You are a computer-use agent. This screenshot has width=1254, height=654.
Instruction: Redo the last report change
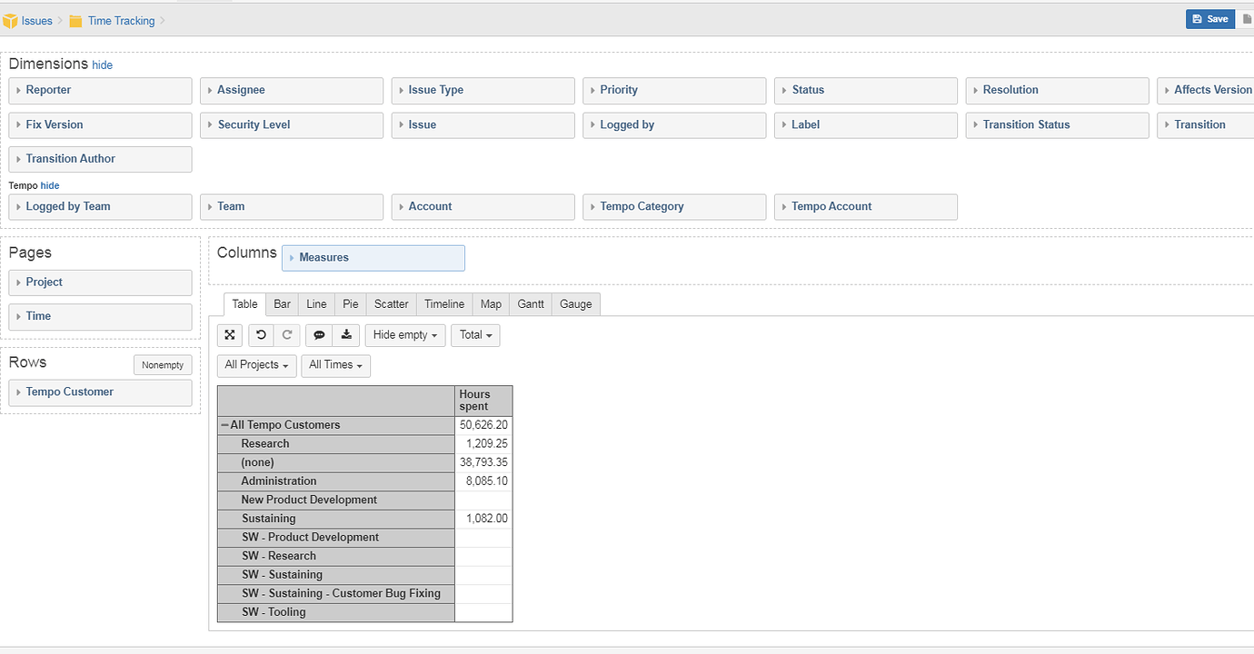(287, 334)
